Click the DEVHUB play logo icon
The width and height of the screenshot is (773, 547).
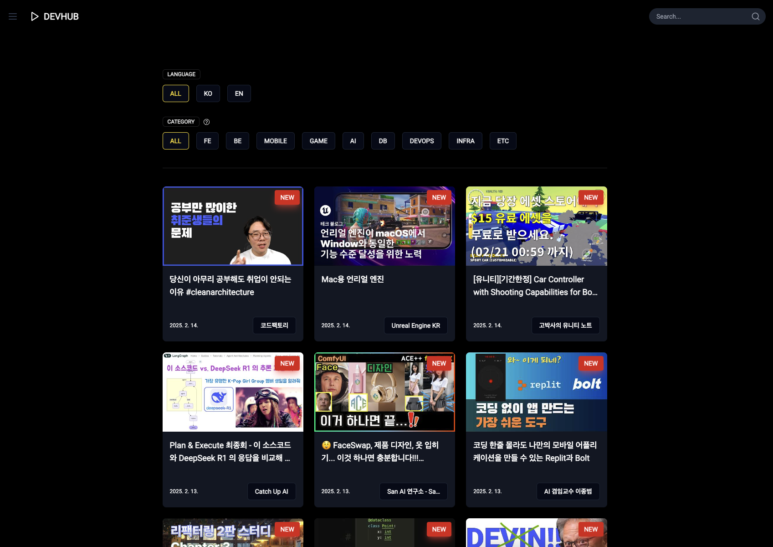tap(35, 16)
